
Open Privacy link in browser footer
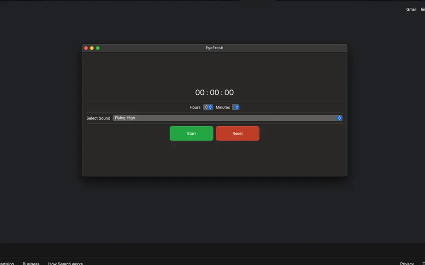407,263
